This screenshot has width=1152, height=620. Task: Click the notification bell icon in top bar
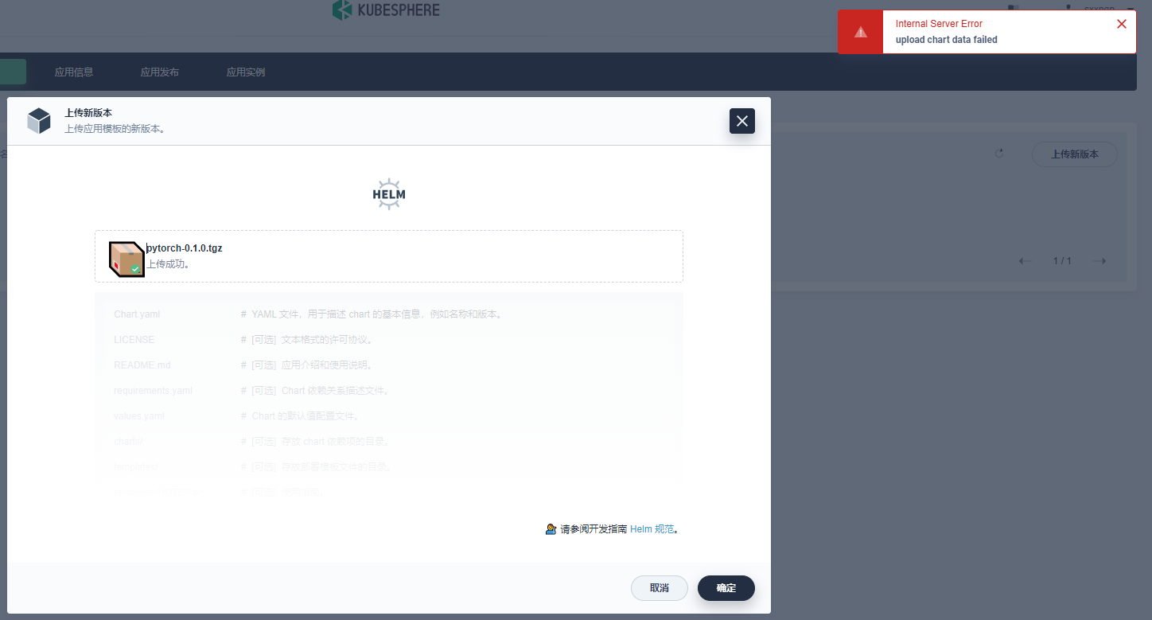point(1068,7)
